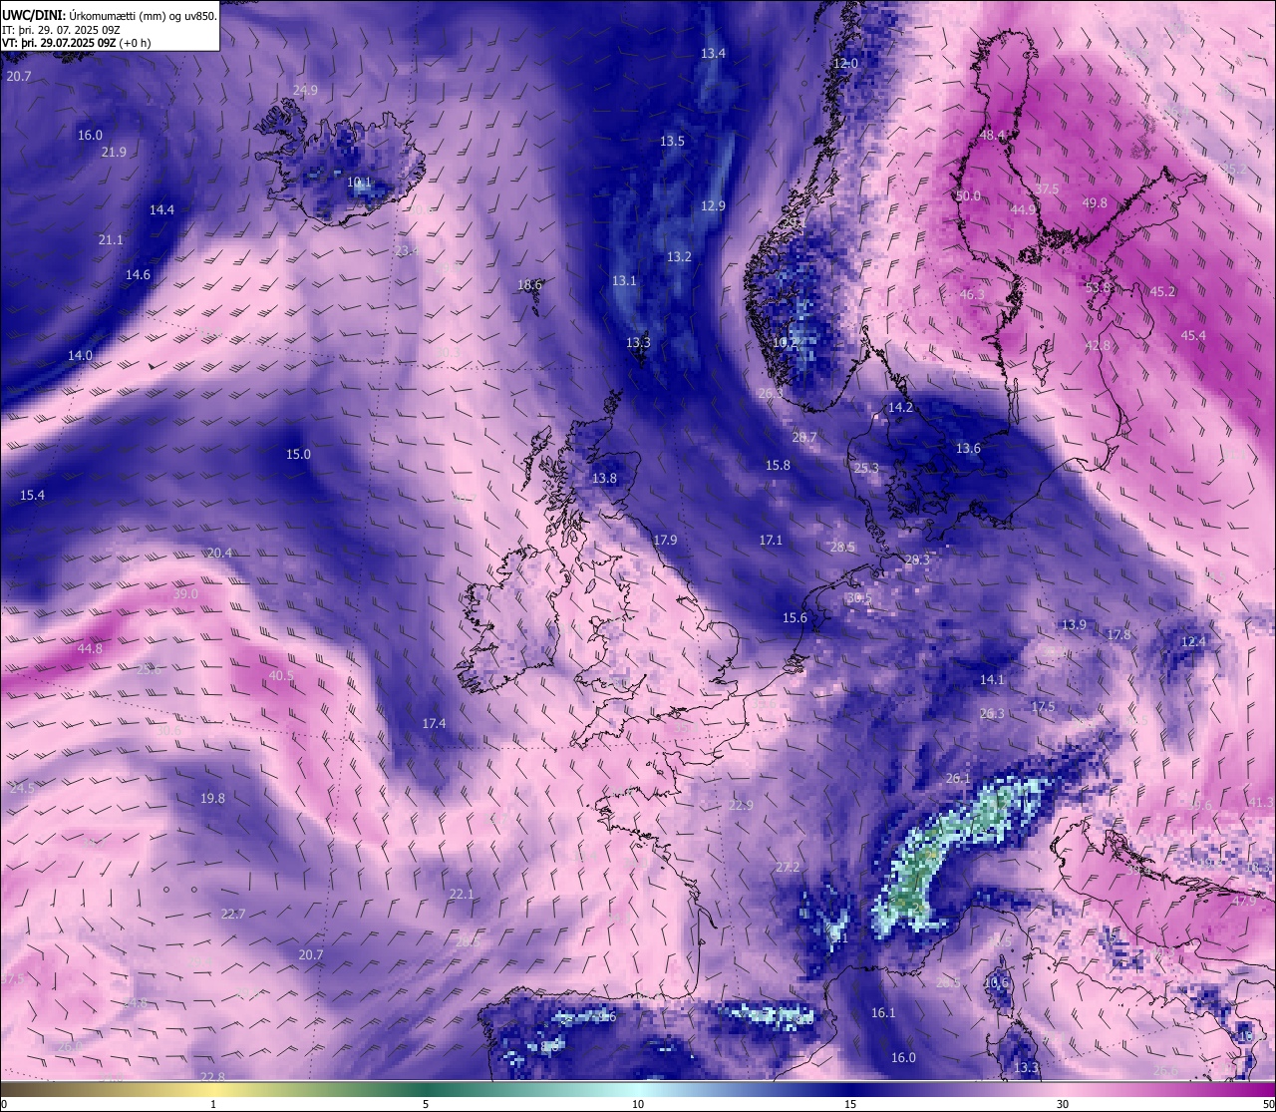Click the 22.9 value over France

741,805
